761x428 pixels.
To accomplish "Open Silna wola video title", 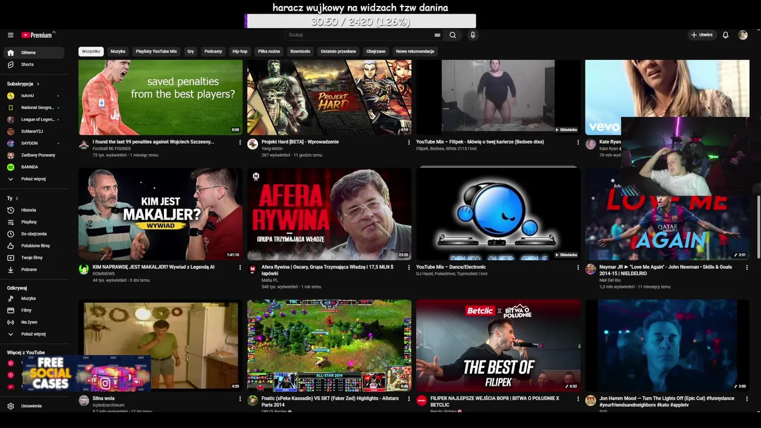I will (103, 398).
